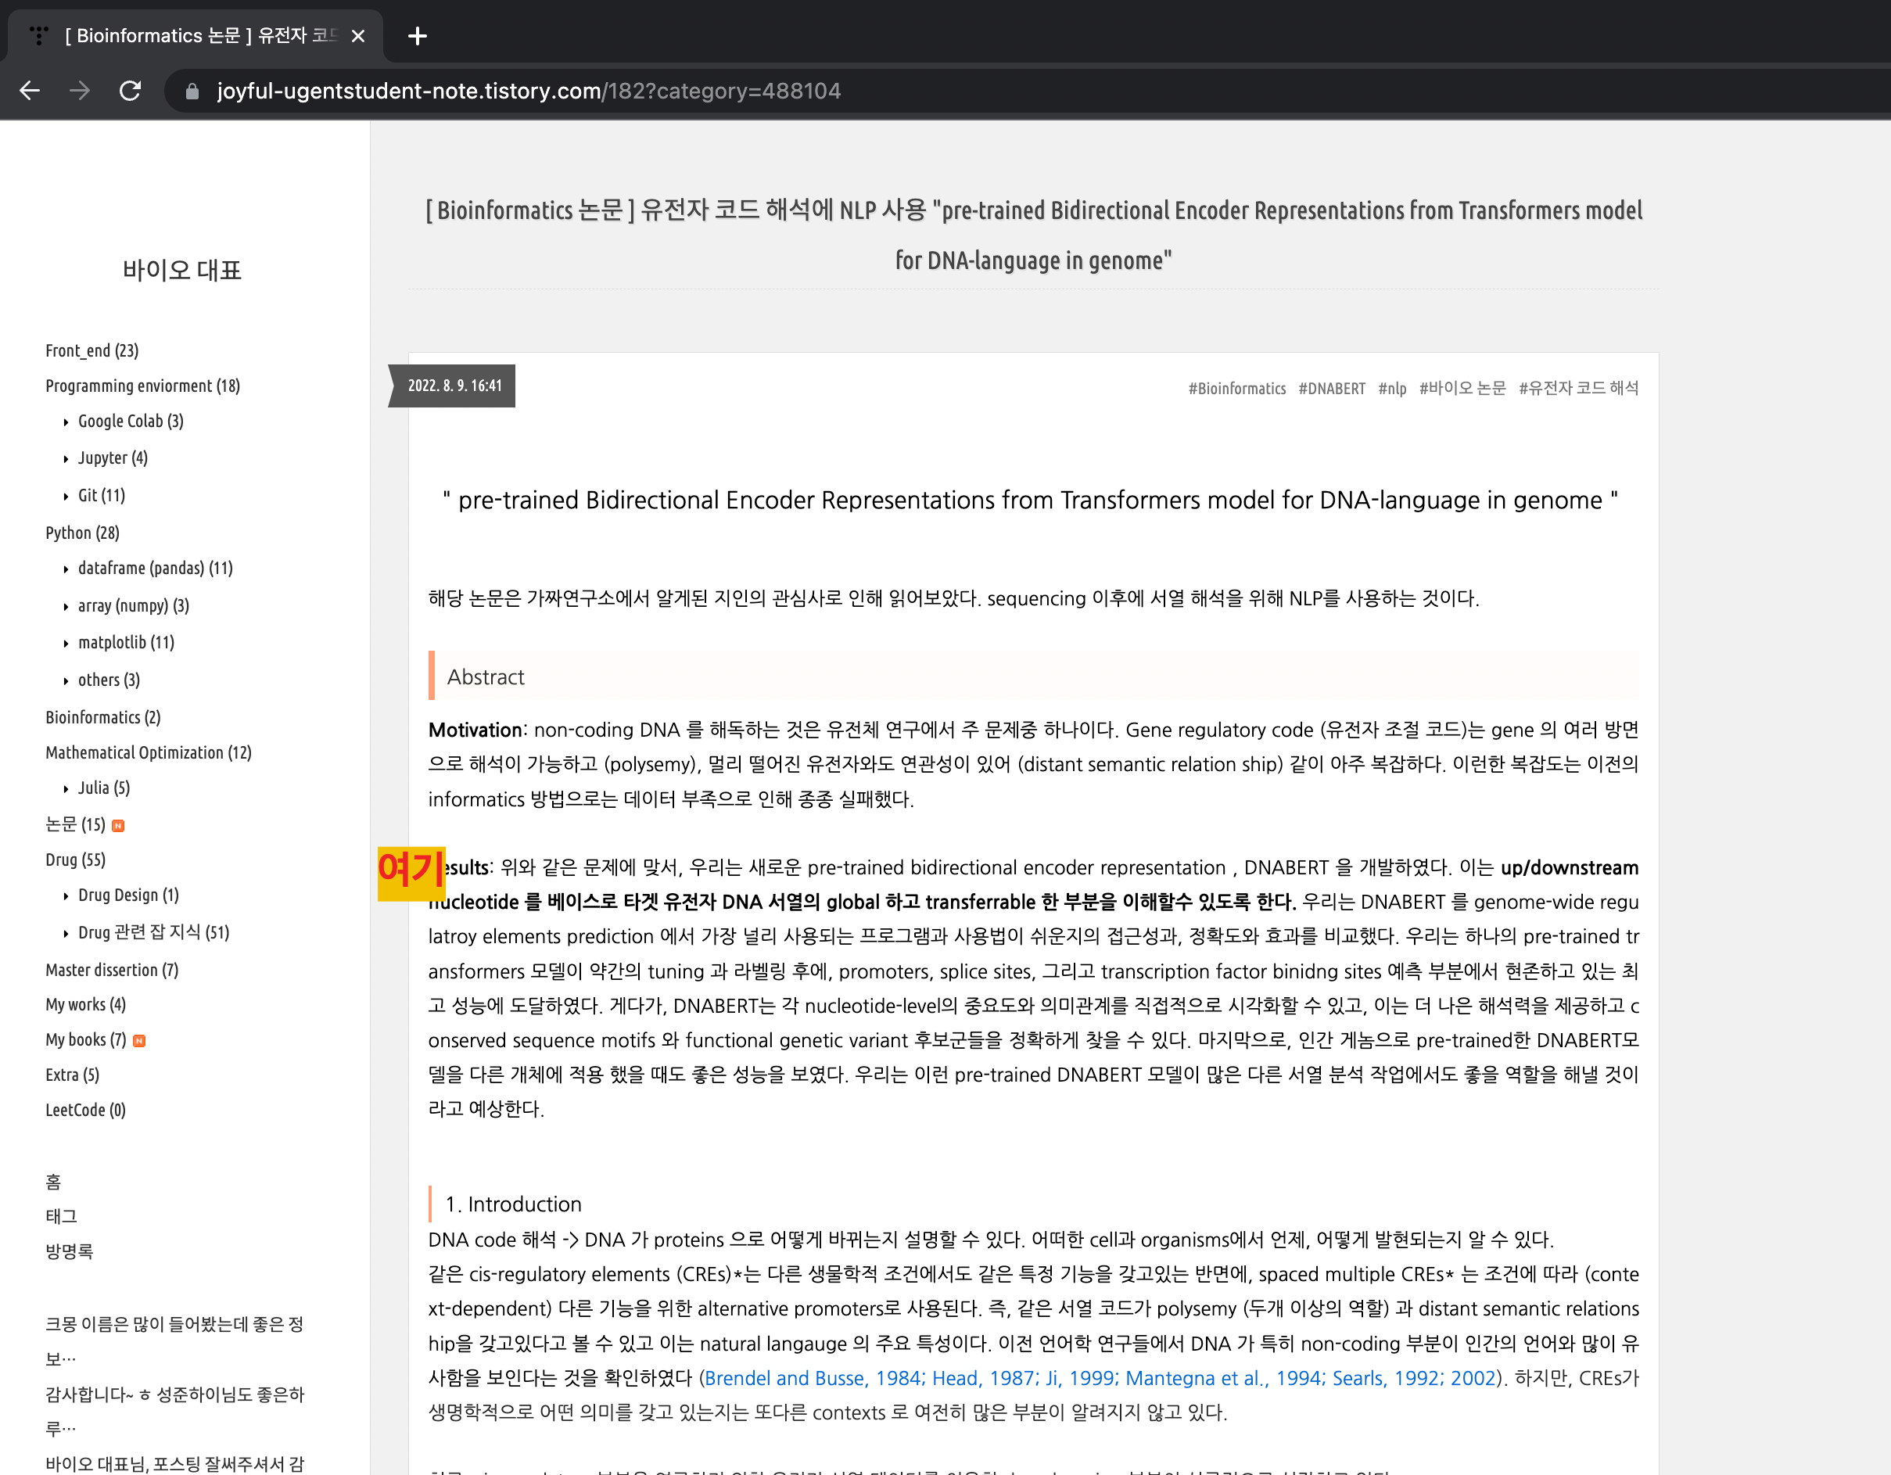This screenshot has height=1475, width=1891.
Task: Click the 바이오 대표 blog title
Action: 181,271
